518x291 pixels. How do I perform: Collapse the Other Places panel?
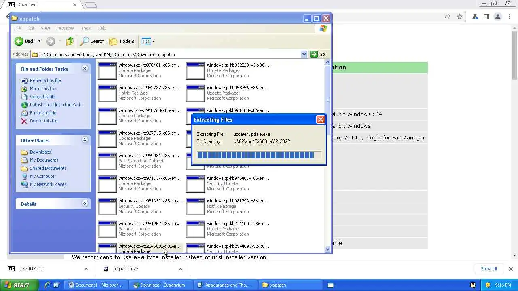point(85,140)
